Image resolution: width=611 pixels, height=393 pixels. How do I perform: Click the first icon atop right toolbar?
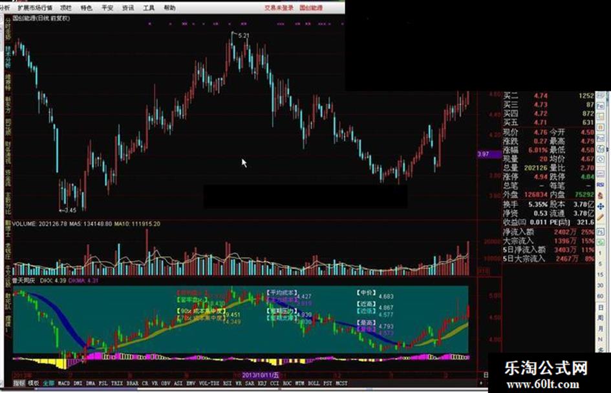pos(600,96)
